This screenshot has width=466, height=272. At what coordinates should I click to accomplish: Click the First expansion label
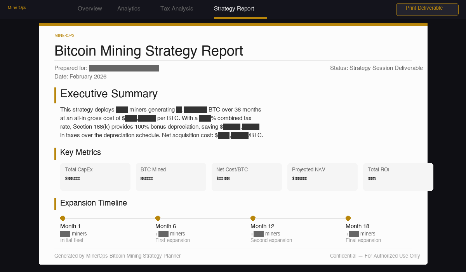[x=173, y=240]
